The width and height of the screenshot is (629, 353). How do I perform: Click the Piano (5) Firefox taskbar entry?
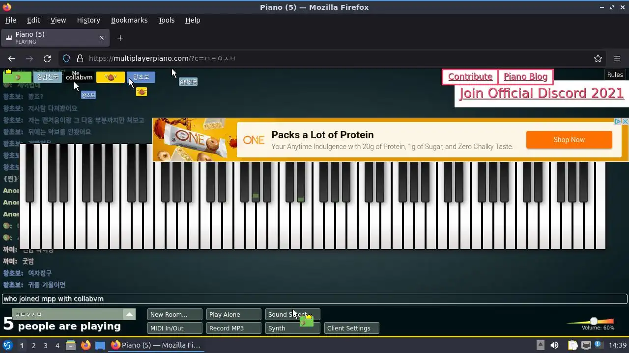pyautogui.click(x=156, y=345)
